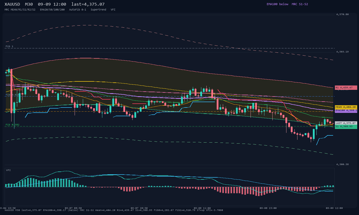Screen dimensions: 359x215
Task: Click the R1 4,439.47 price tag
Action: [x=346, y=88]
